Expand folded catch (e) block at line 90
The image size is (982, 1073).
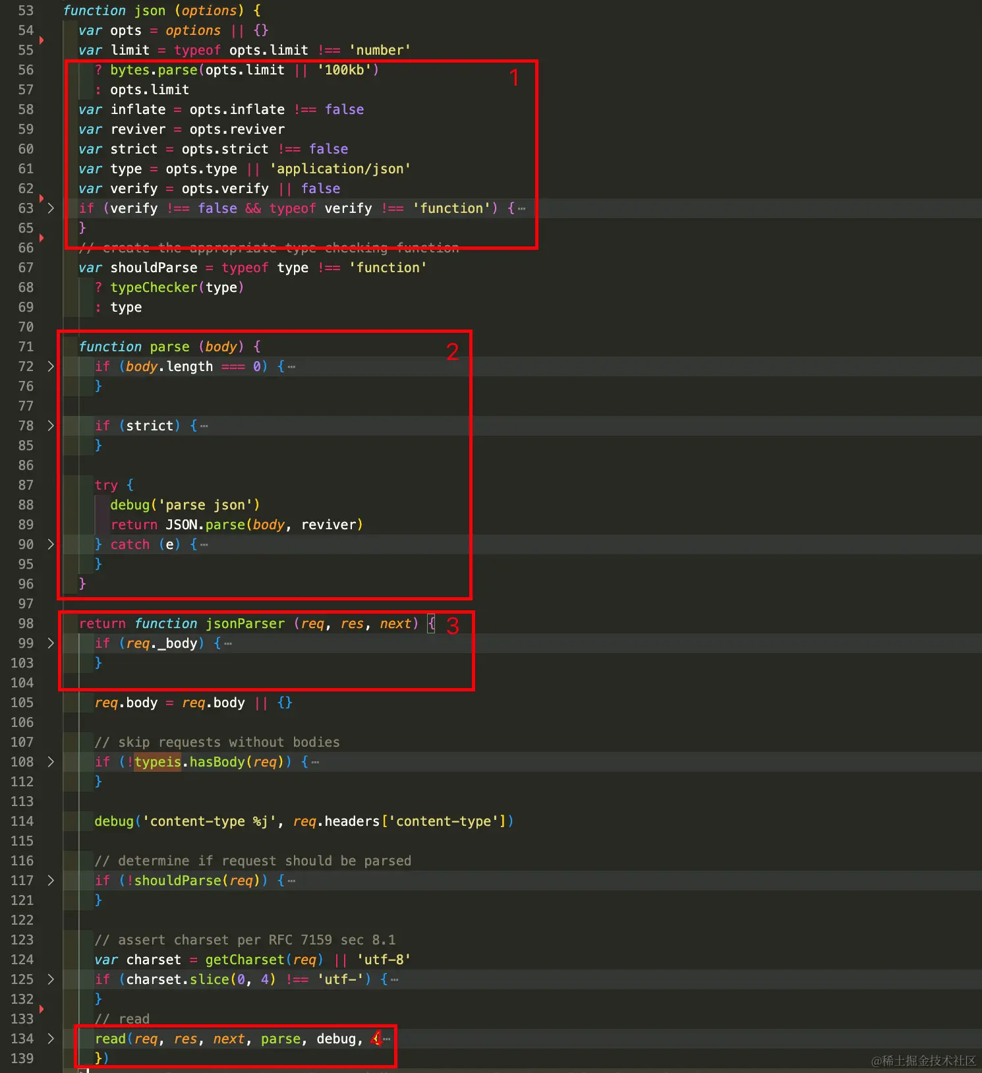pyautogui.click(x=51, y=544)
